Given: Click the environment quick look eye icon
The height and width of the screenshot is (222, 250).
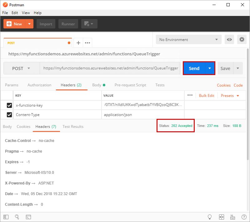Looking at the screenshot, I should click(x=229, y=39).
